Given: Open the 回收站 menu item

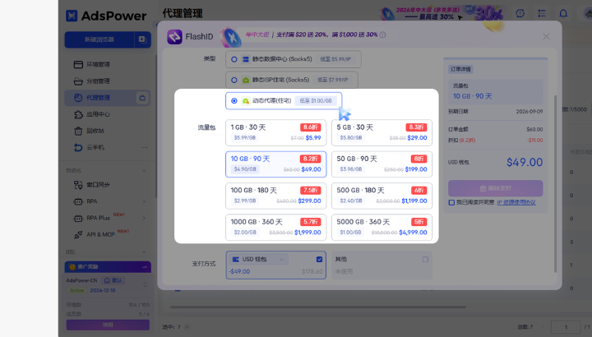Looking at the screenshot, I should 108,131.
